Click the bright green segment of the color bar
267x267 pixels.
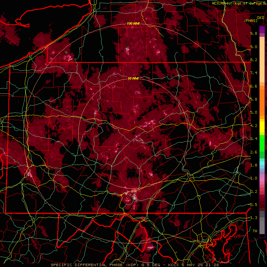pos(262,143)
